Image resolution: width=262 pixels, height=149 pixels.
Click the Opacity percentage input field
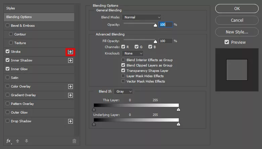point(166,25)
